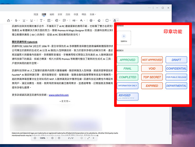Choose the FINAL stamp
The height and width of the screenshot is (147, 195).
pos(128,69)
